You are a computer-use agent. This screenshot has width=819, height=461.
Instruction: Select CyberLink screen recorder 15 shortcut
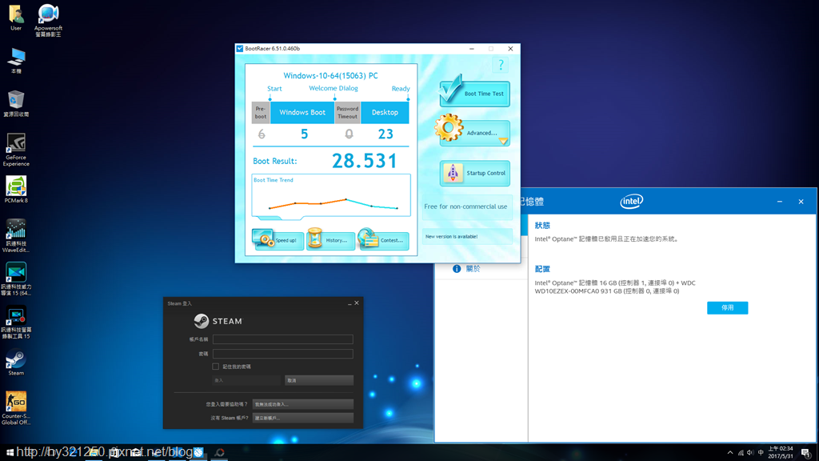point(16,322)
